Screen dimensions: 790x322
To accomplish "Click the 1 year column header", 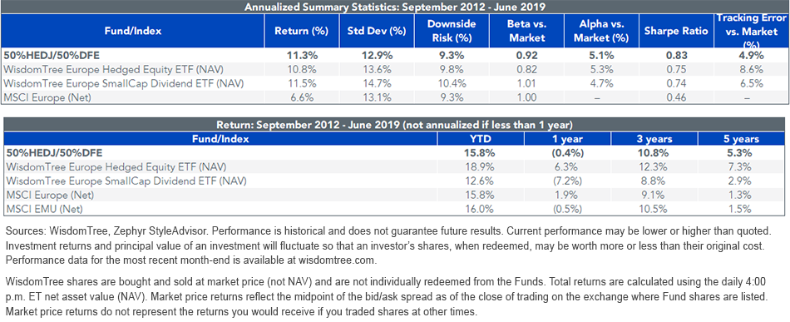I will tap(567, 139).
